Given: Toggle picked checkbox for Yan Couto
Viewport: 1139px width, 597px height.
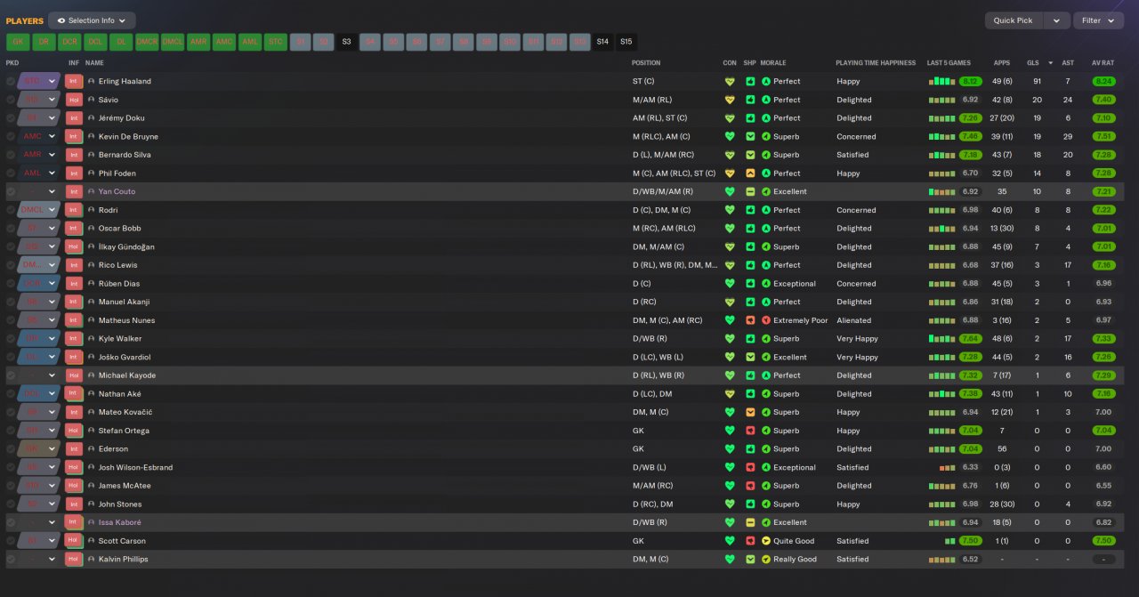Looking at the screenshot, I should click(11, 191).
